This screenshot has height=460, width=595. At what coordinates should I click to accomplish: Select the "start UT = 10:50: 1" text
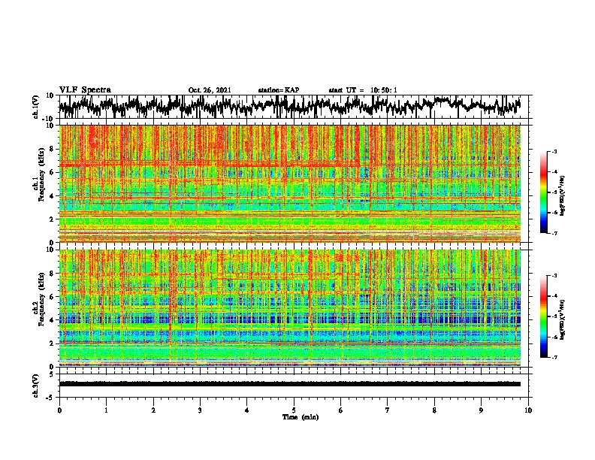(363, 90)
